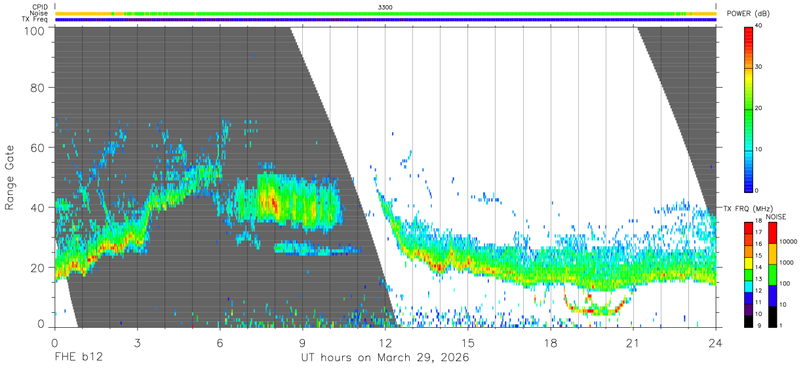Screen dimensions: 805x371
Task: Click the CPID value 3300 label
Action: (385, 7)
